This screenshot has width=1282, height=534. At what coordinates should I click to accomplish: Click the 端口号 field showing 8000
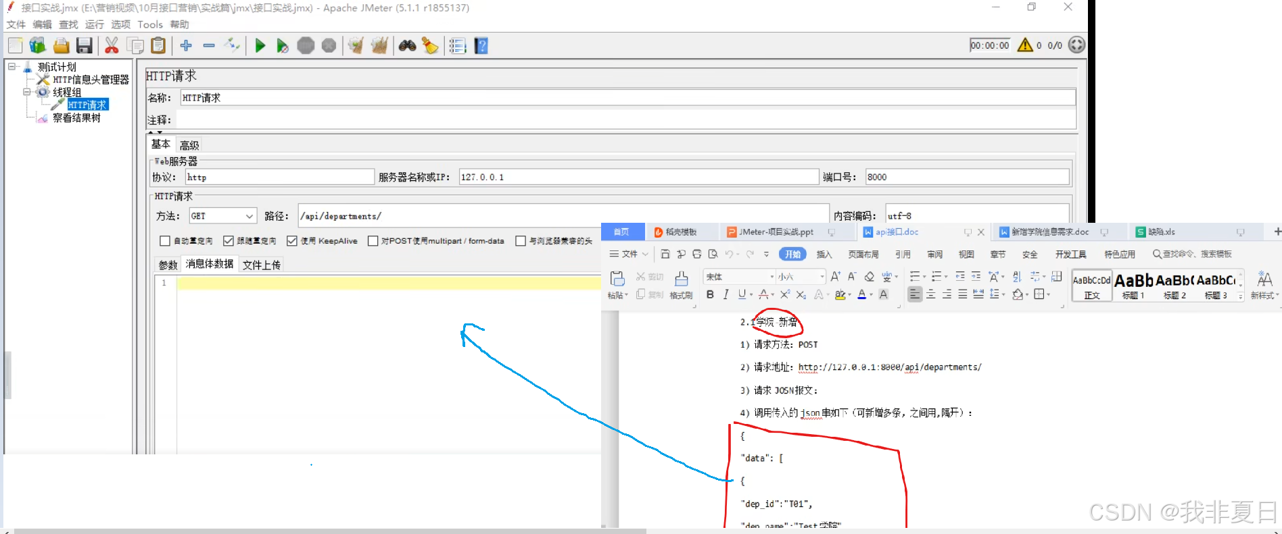tap(968, 177)
